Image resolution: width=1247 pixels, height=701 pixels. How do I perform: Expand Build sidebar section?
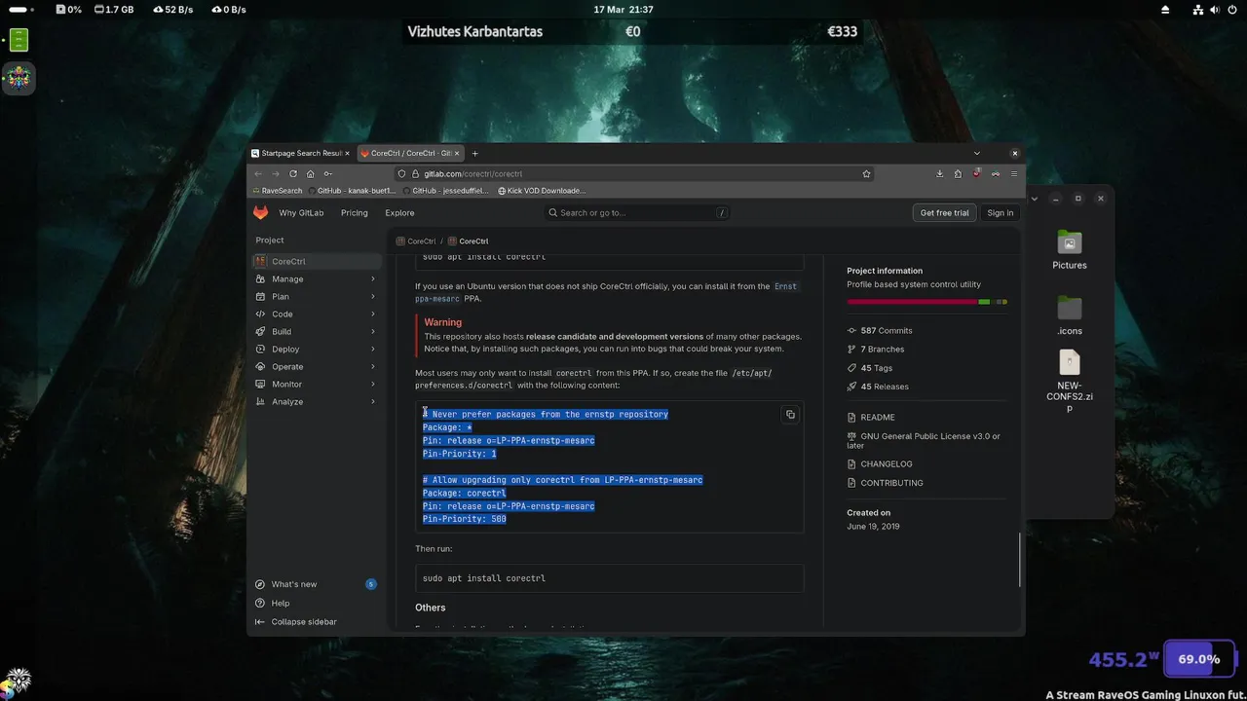[x=317, y=332]
